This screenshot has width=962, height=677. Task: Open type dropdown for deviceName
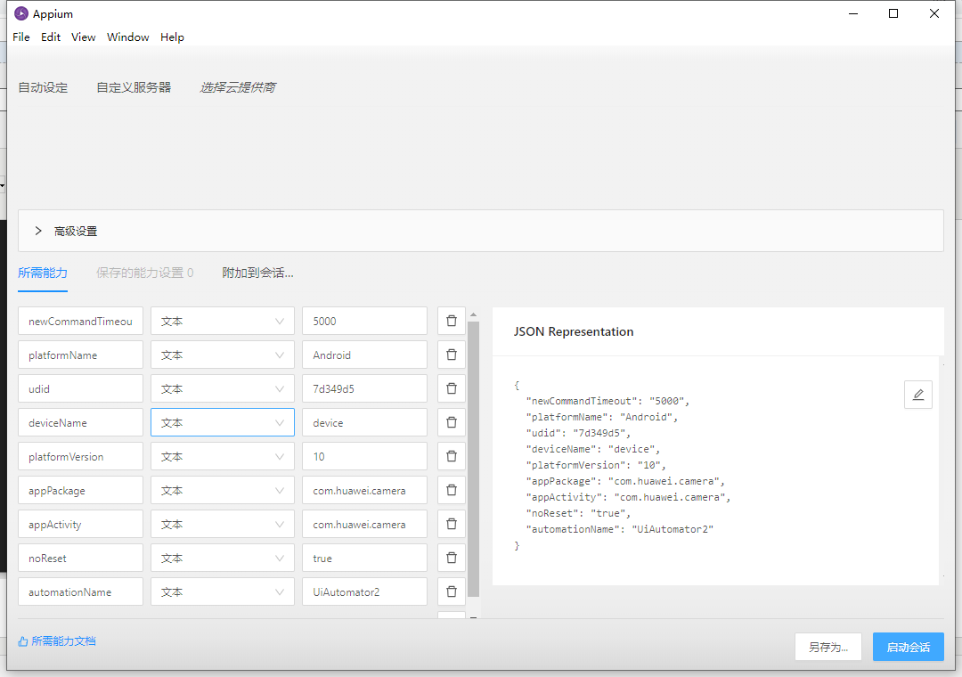(x=223, y=422)
